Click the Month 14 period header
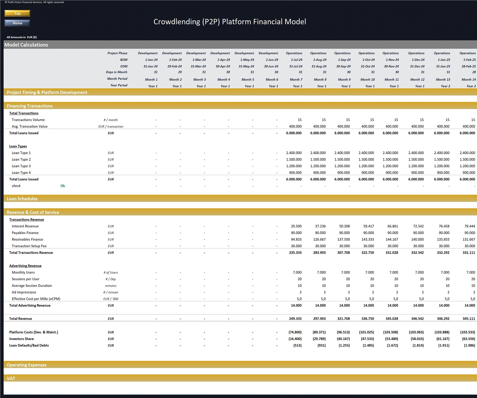The width and height of the screenshot is (477, 398). (469, 80)
